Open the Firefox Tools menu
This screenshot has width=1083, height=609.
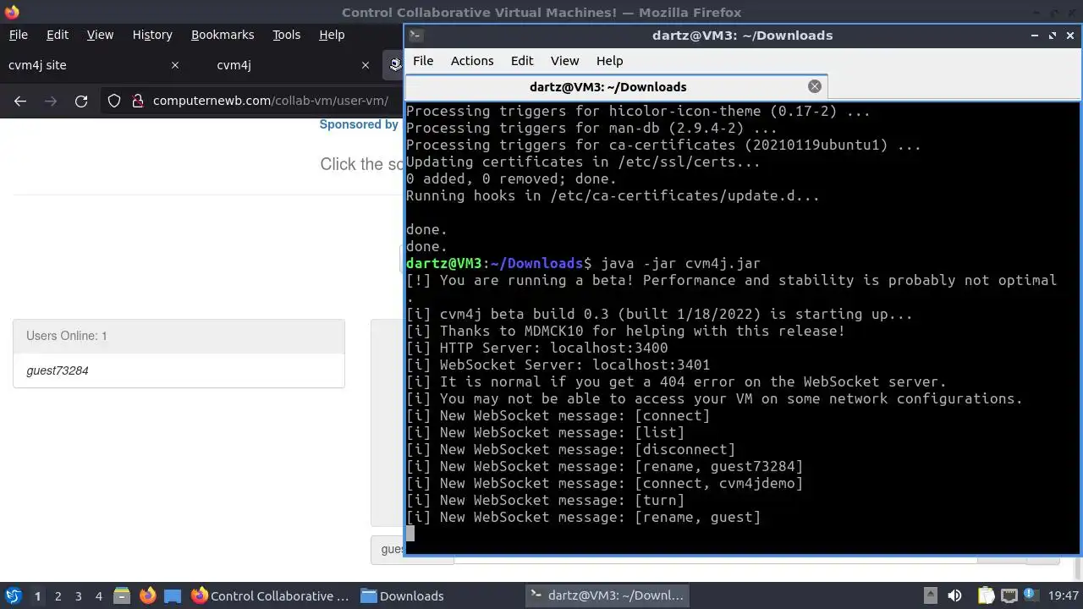287,35
